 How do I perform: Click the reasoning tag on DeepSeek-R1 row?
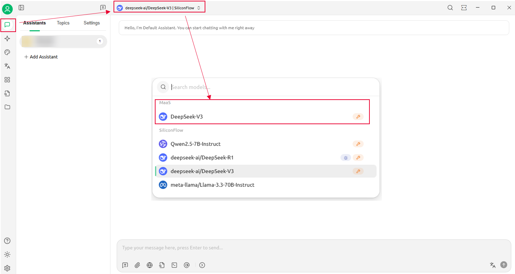point(346,158)
